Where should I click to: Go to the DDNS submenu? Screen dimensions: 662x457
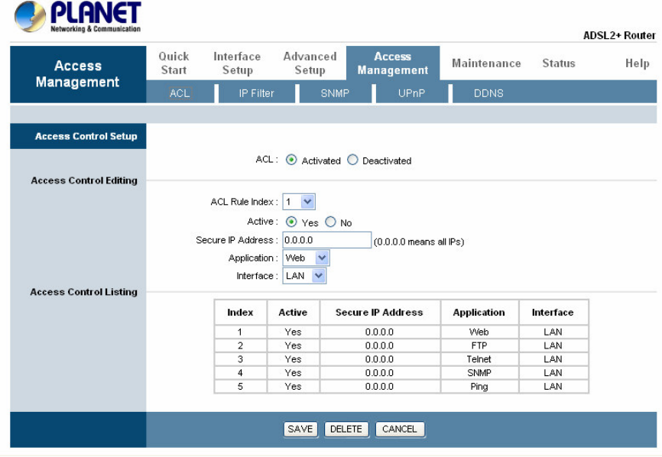pos(488,93)
